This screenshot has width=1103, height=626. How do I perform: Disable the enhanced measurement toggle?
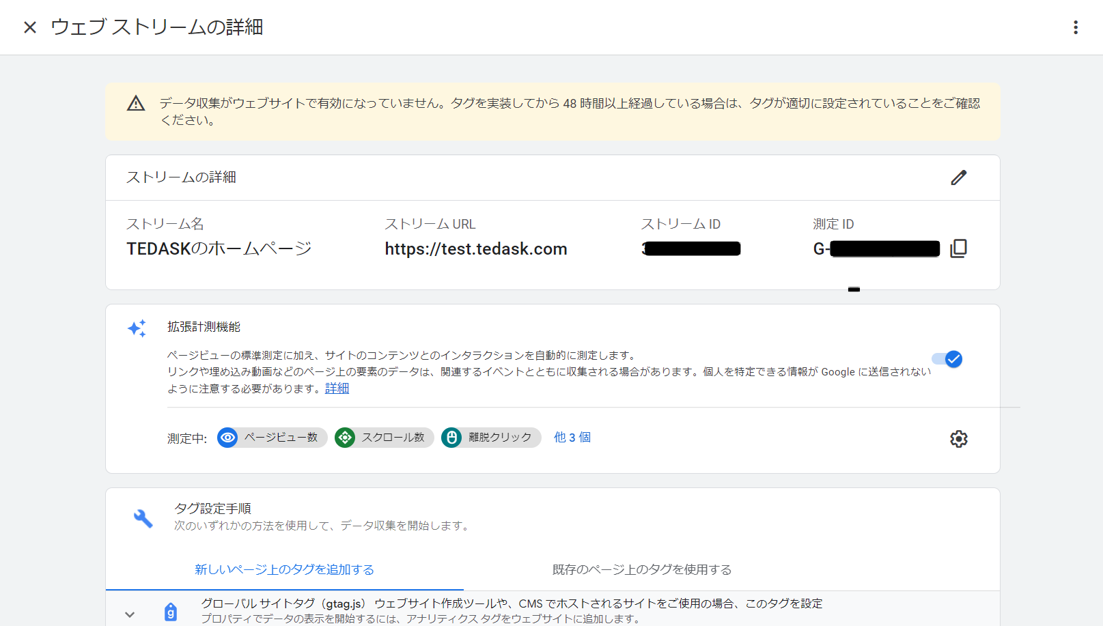click(x=947, y=359)
